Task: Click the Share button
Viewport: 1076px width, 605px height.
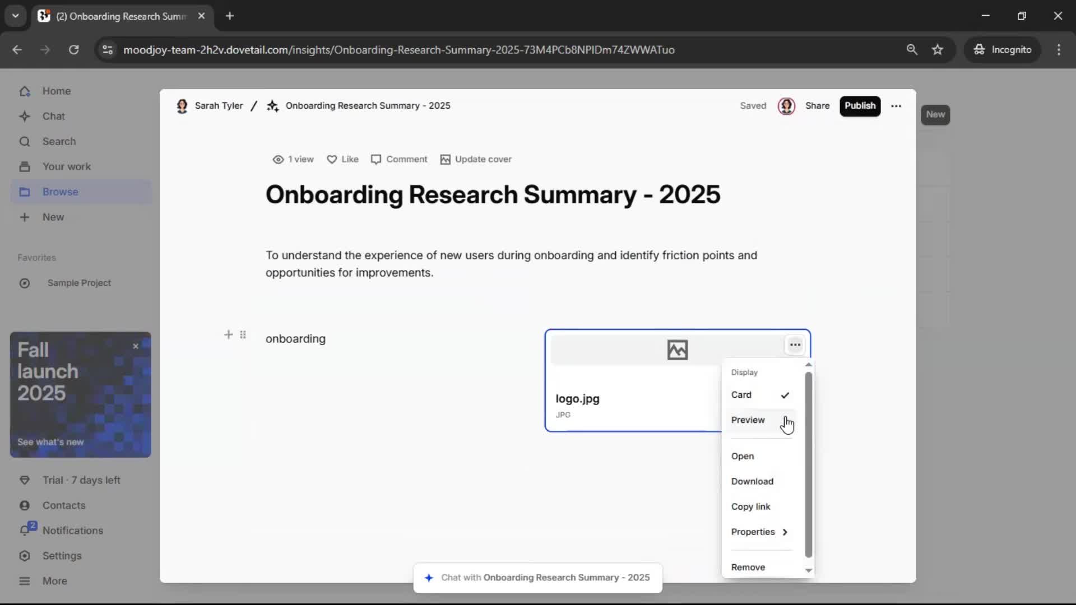Action: tap(817, 106)
